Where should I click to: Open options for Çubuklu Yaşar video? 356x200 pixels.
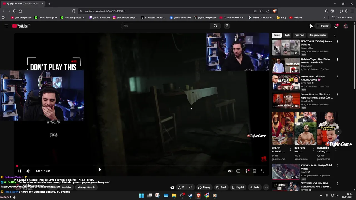tap(338, 59)
